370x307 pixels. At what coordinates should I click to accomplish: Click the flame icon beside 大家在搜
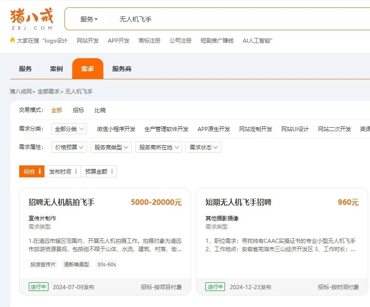pos(11,40)
